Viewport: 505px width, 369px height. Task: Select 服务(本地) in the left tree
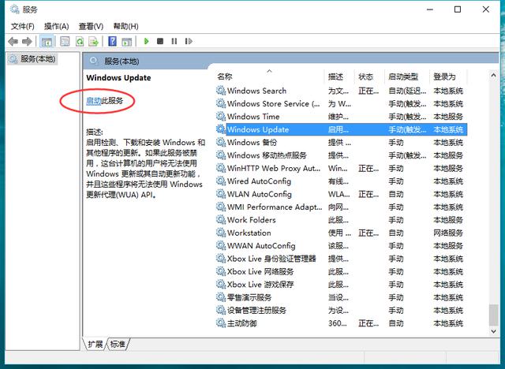click(x=32, y=59)
